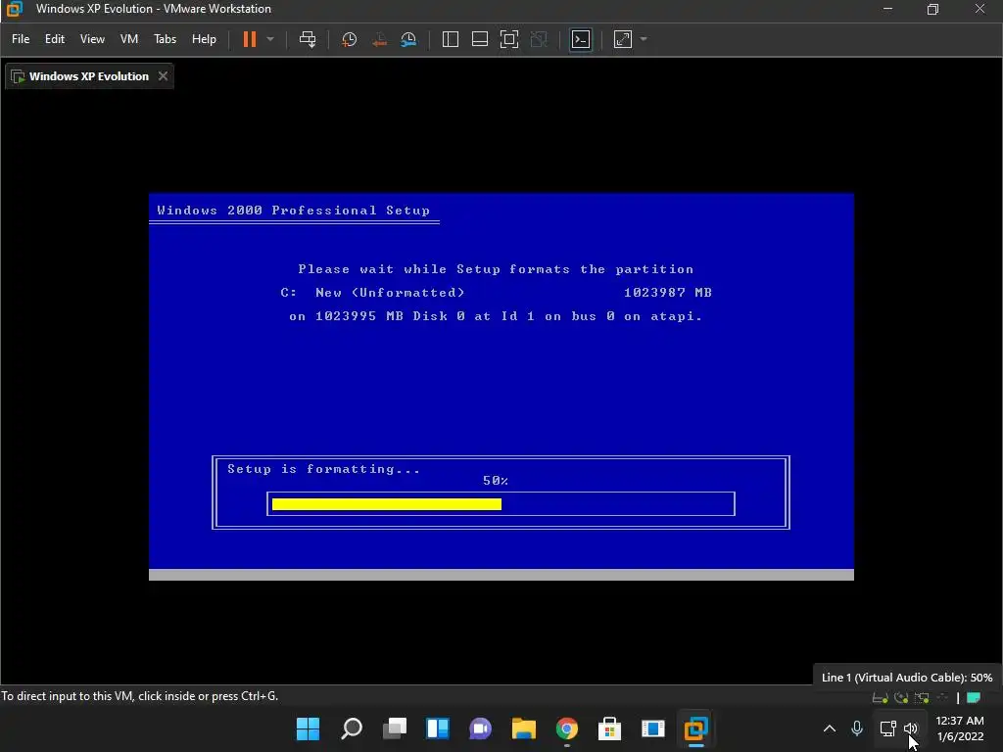The width and height of the screenshot is (1003, 752).
Task: Click the "Windows 2000 Professional Setup" heading
Action: 294,211
